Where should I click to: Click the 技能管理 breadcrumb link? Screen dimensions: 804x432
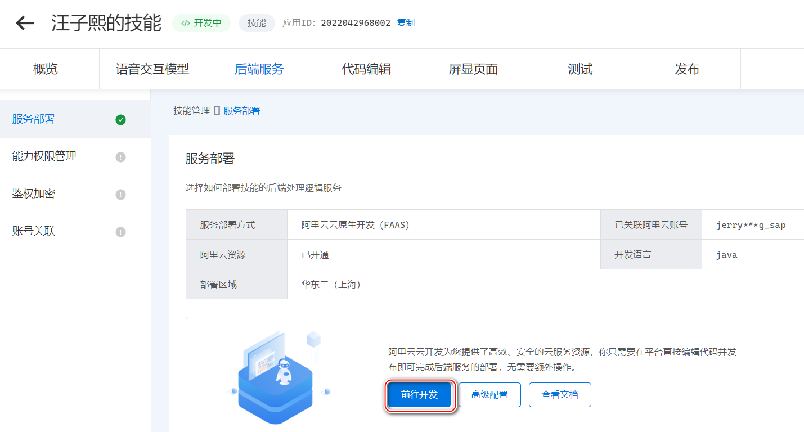pyautogui.click(x=192, y=111)
